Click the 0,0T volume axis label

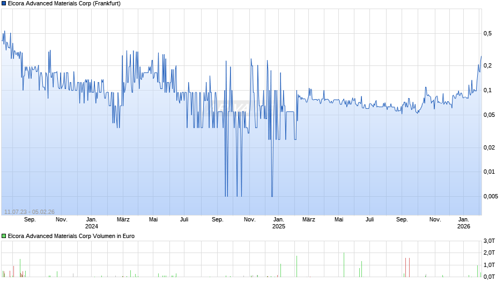pyautogui.click(x=489, y=277)
